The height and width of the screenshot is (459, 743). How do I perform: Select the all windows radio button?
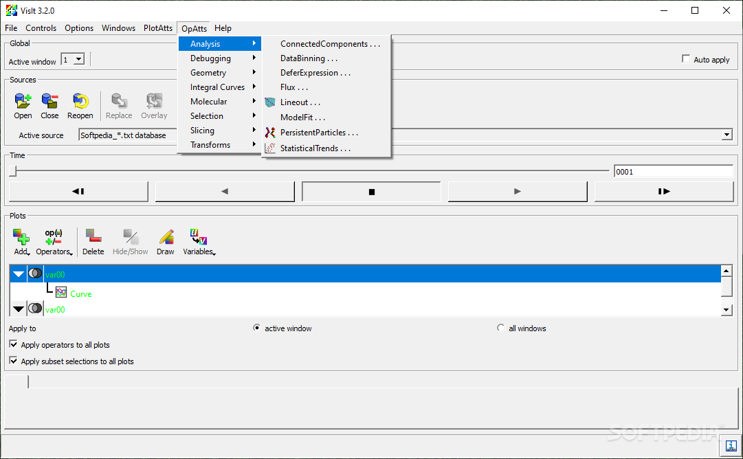(x=500, y=328)
